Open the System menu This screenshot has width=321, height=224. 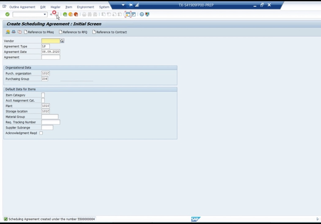104,7
